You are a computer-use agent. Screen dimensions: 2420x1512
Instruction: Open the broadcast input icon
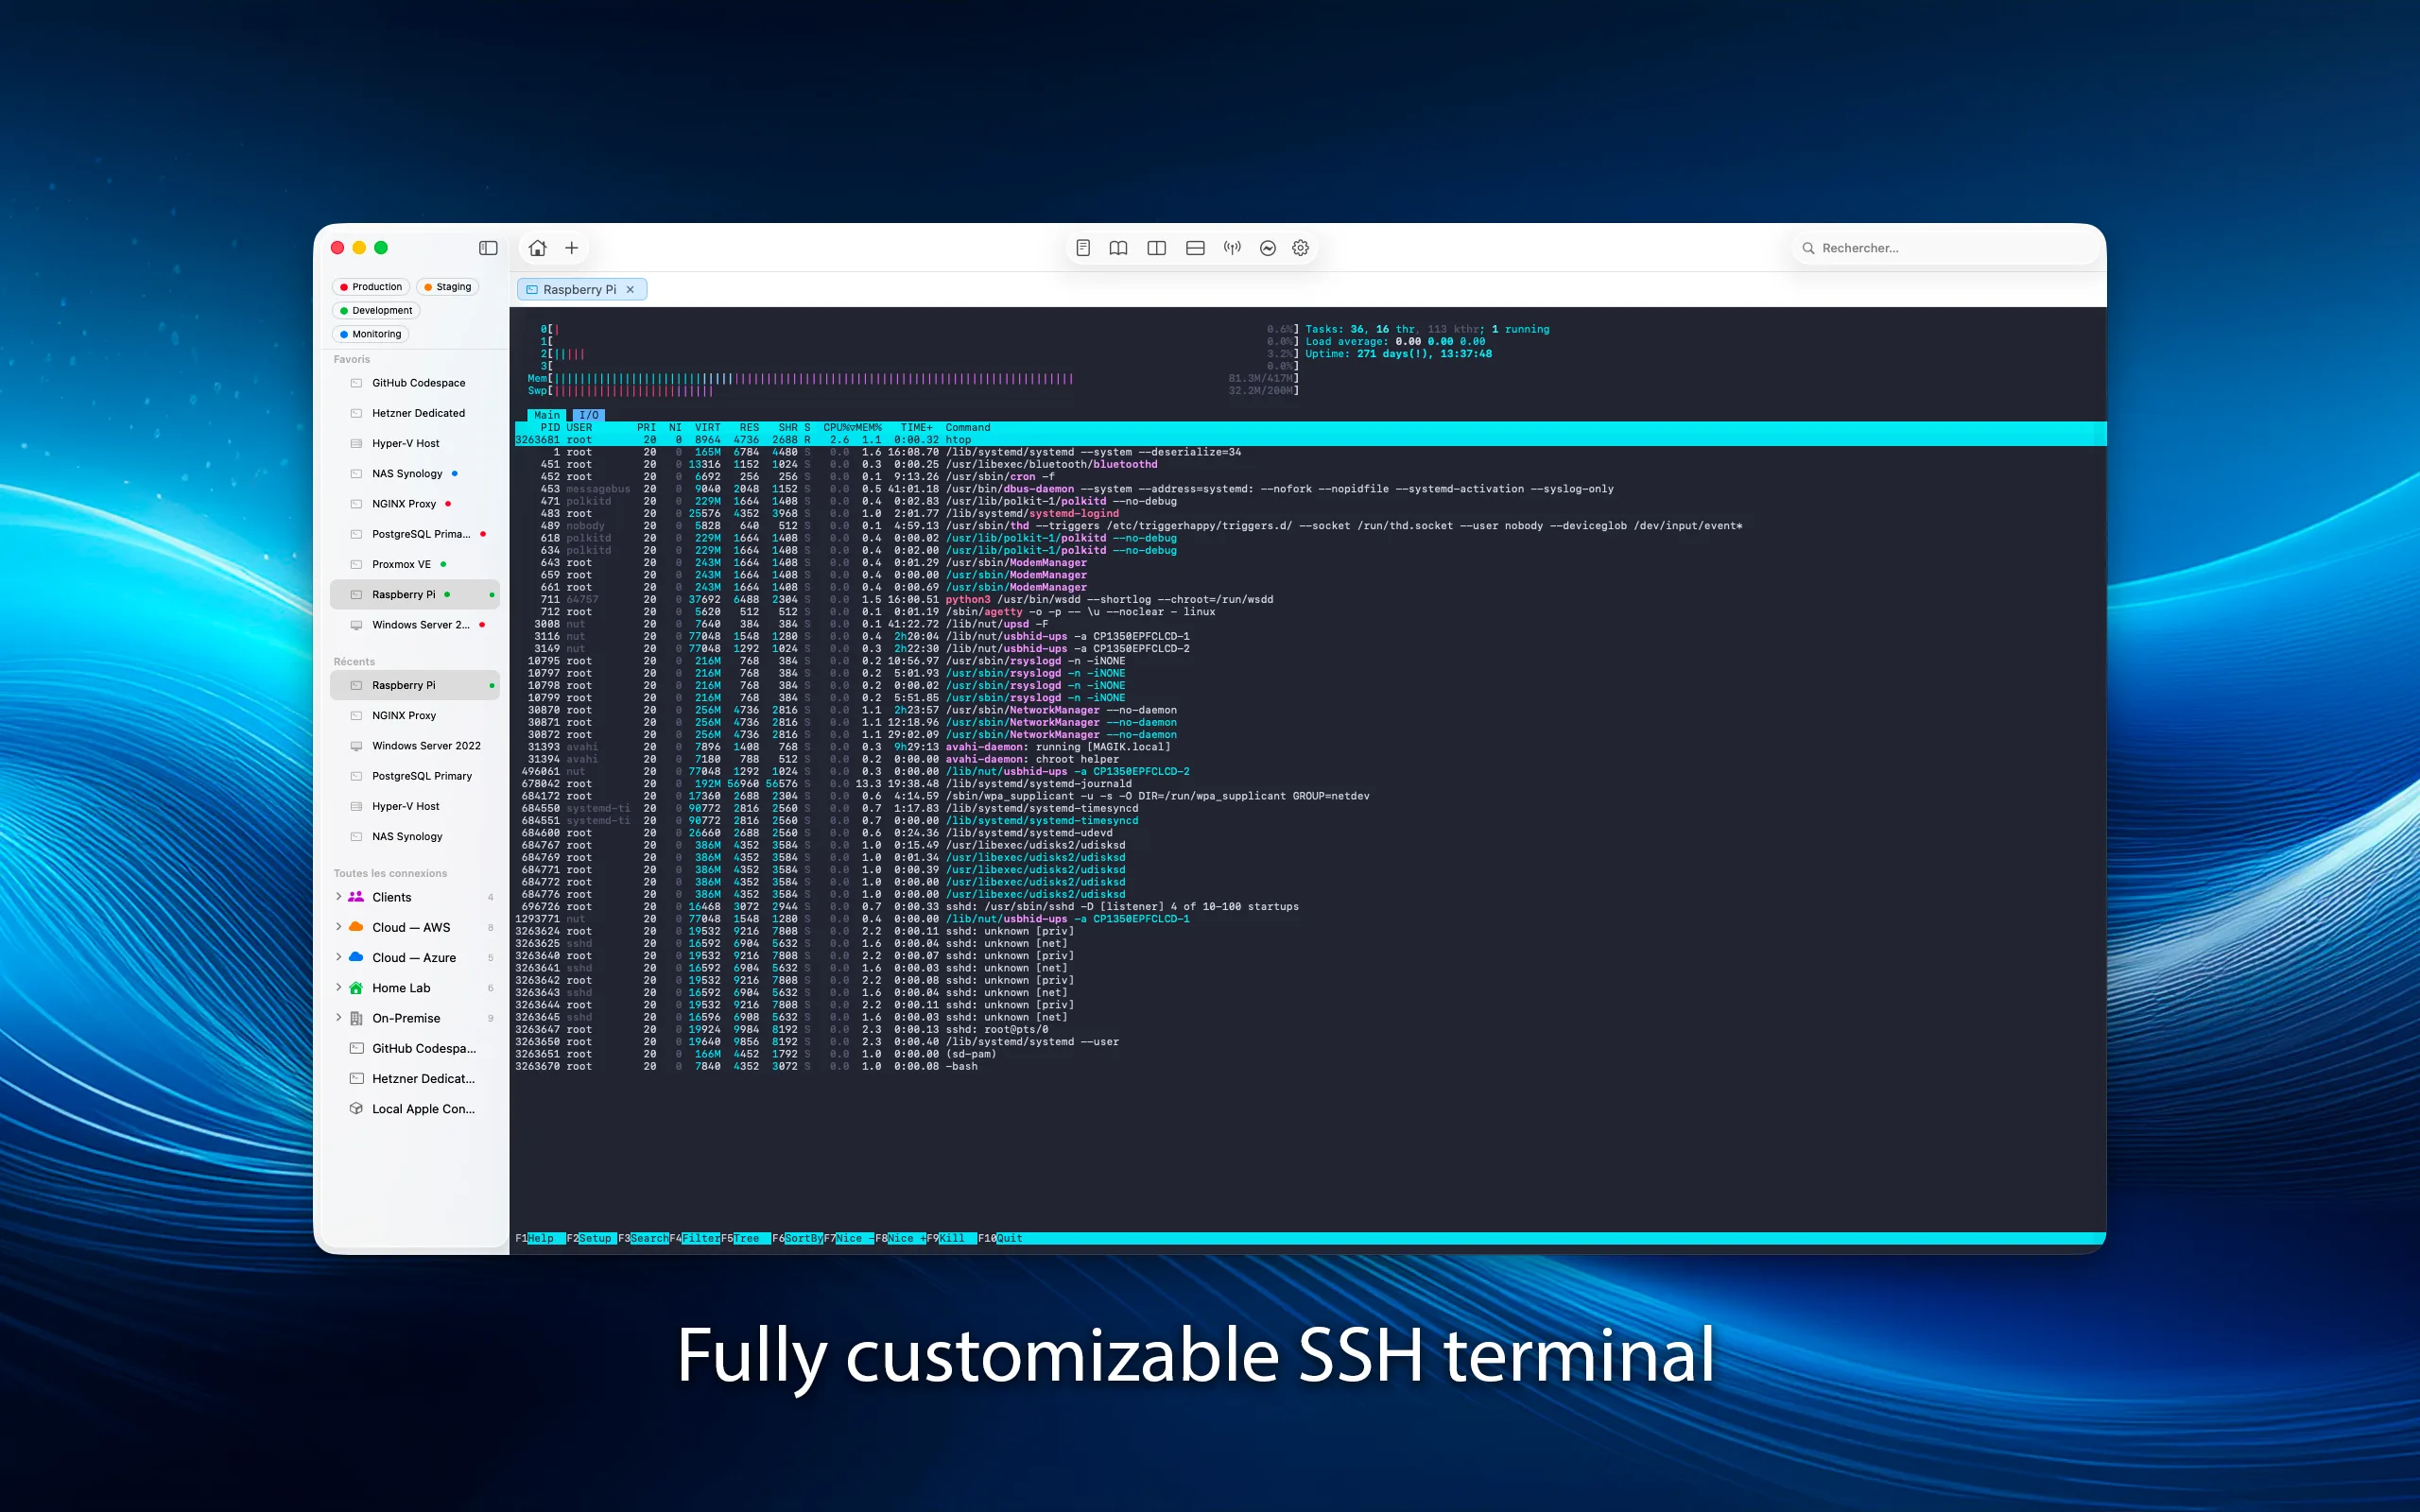(x=1231, y=247)
